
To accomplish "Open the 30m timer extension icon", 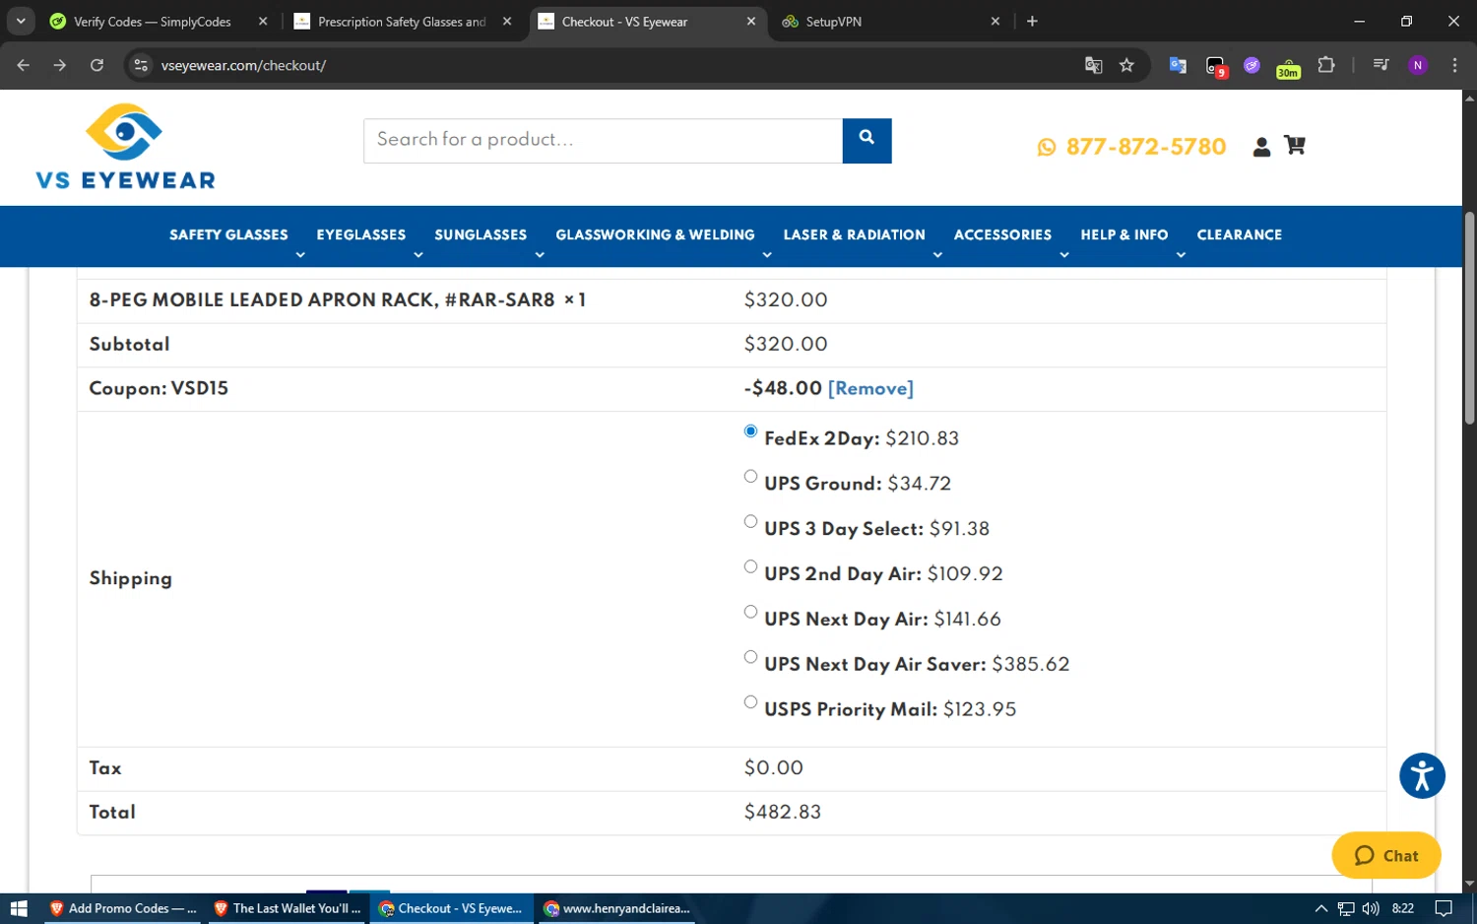I will pyautogui.click(x=1288, y=66).
